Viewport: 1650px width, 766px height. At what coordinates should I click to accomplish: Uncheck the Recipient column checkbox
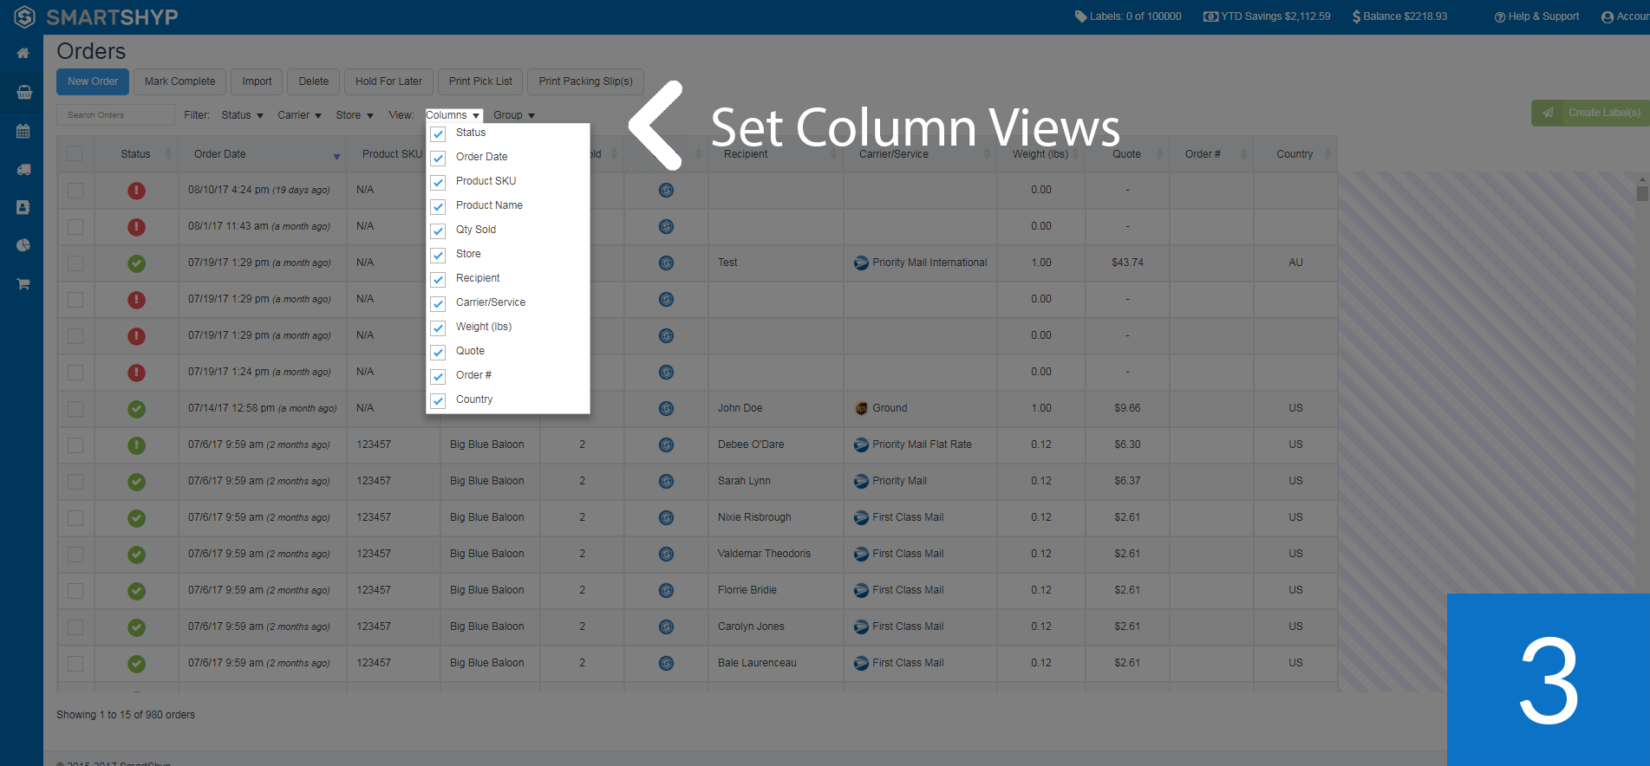coord(438,280)
